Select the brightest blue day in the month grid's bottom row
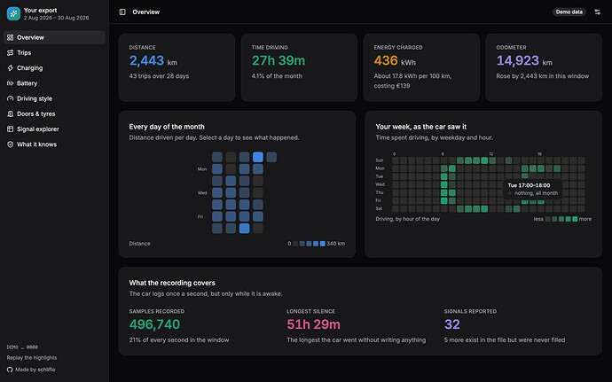Screen dimensions: 612x382 coord(244,229)
